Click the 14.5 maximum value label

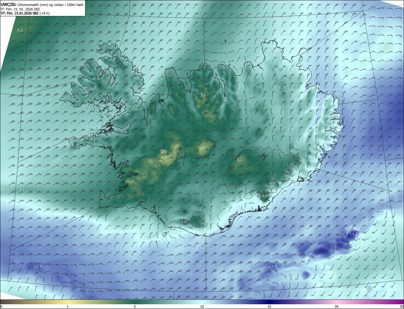pyautogui.click(x=354, y=234)
